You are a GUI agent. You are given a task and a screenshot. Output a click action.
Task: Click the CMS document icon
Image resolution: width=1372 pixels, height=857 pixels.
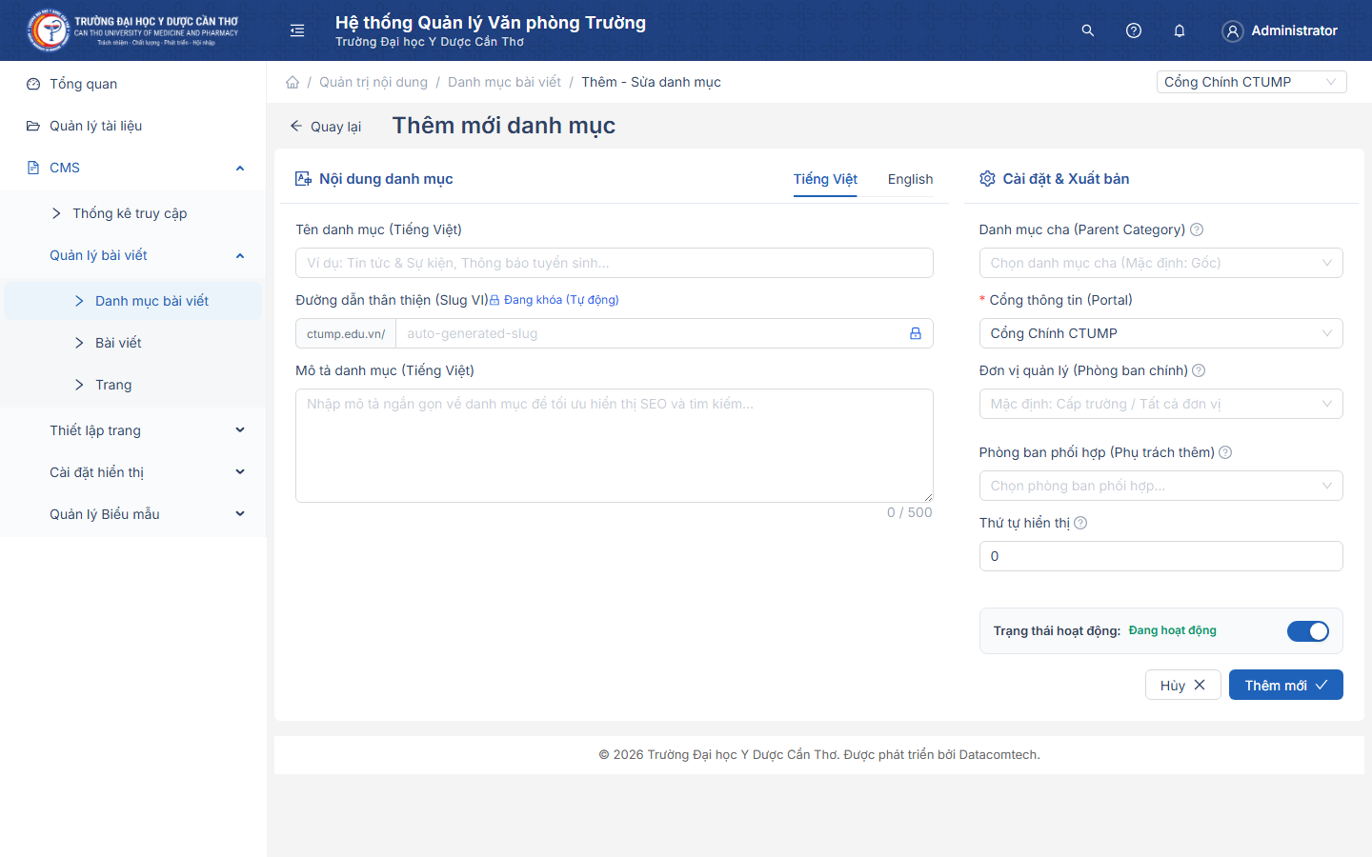(33, 168)
